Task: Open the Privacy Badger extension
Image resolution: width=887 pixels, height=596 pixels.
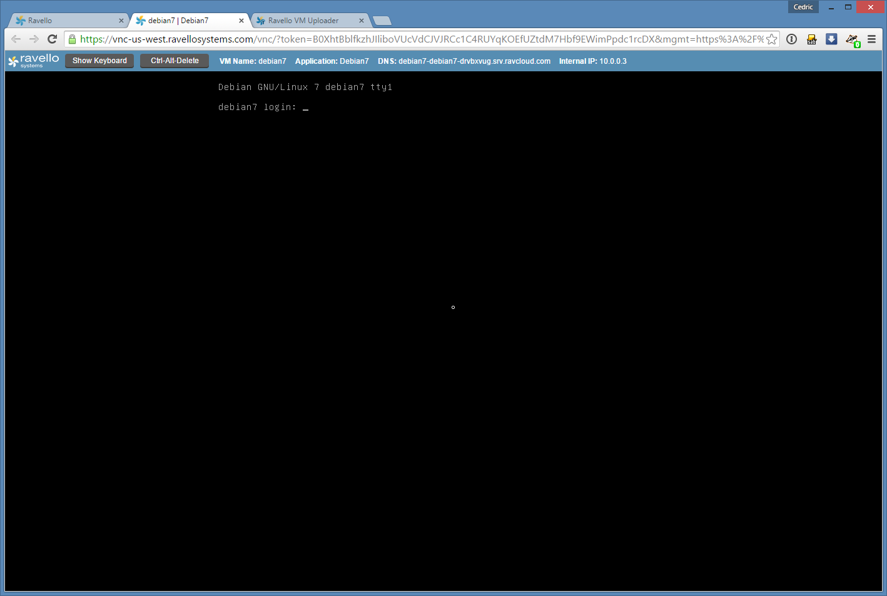Action: click(852, 40)
